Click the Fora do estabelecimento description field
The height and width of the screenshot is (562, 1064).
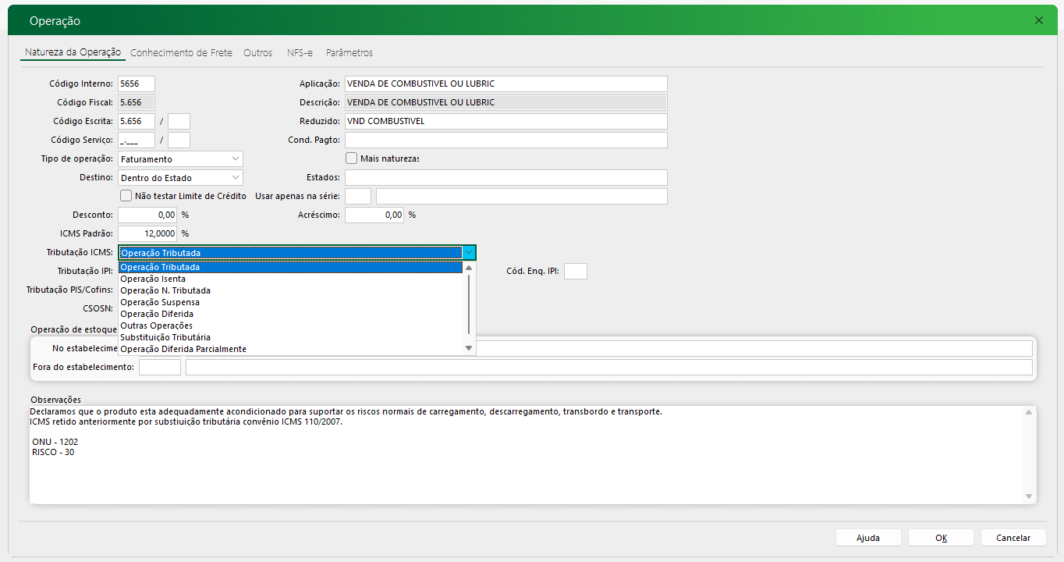click(609, 367)
